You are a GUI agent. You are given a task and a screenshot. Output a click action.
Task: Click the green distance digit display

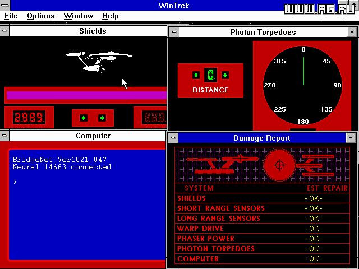click(x=210, y=75)
